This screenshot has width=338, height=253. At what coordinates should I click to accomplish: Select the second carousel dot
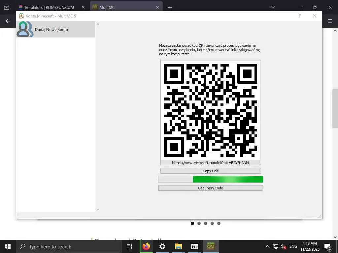tap(199, 223)
